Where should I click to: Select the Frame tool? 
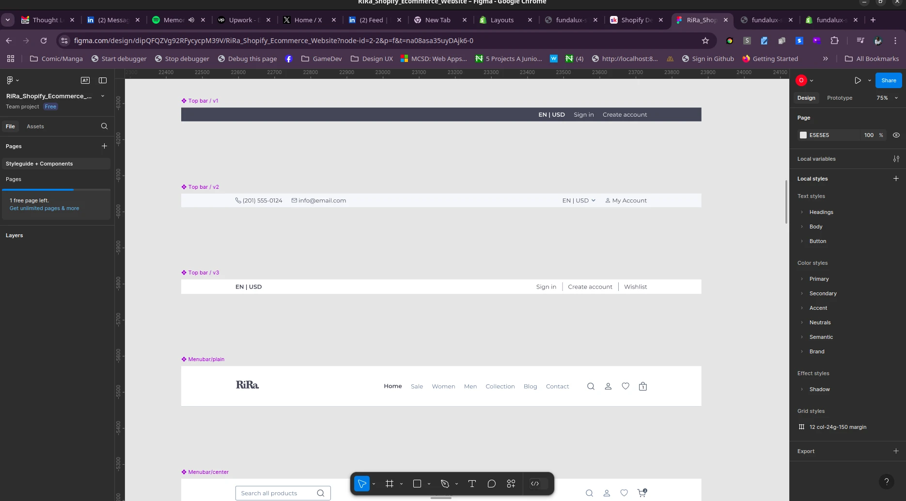pyautogui.click(x=390, y=484)
